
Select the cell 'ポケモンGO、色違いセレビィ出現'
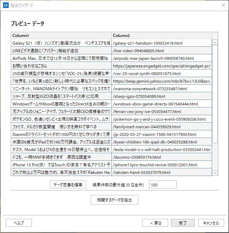(61, 119)
